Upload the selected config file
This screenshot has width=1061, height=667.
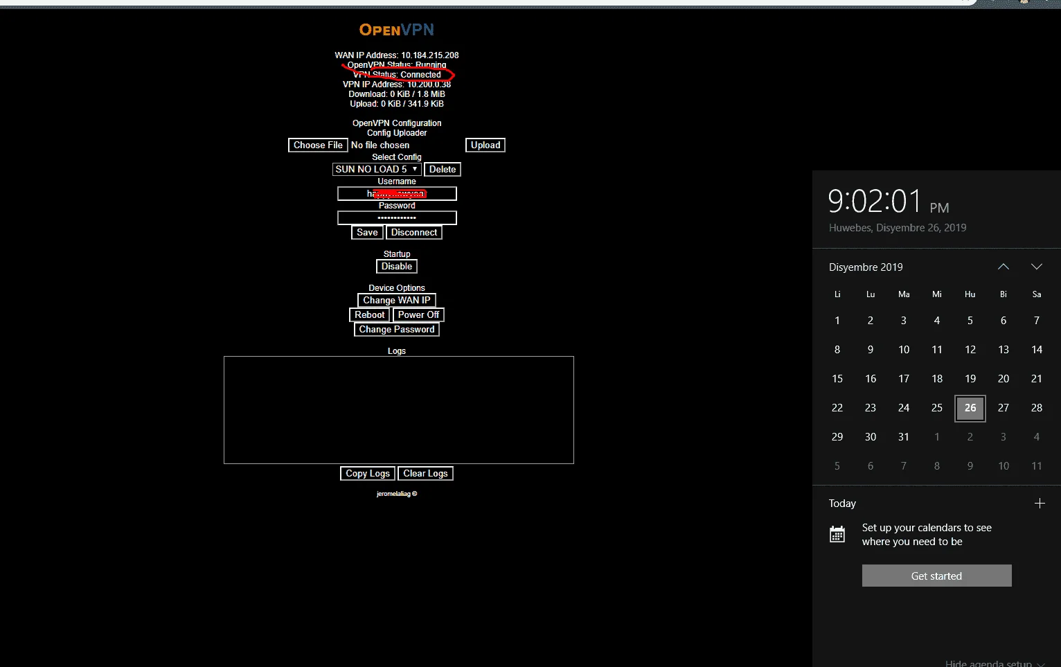[485, 145]
